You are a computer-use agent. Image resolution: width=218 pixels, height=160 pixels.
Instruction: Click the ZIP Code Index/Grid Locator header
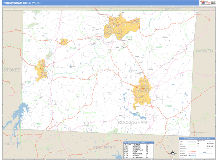coord(138,142)
